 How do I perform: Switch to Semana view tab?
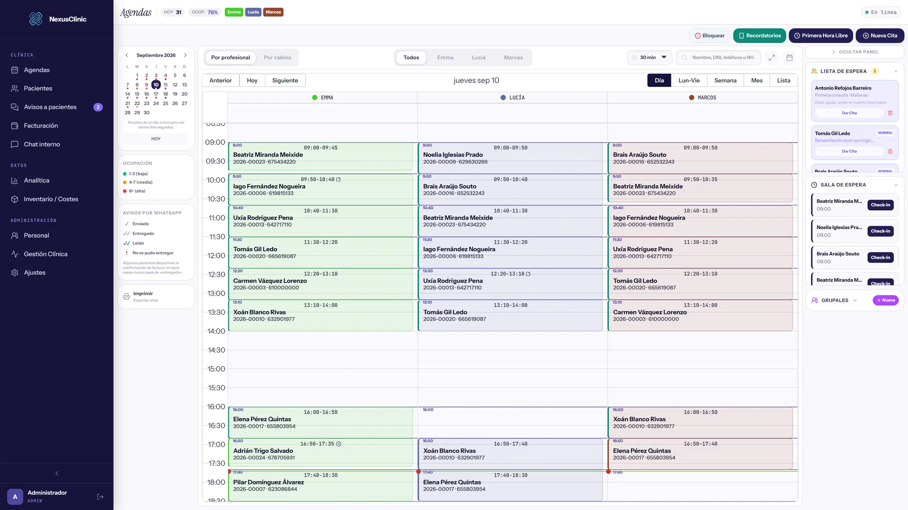point(725,80)
